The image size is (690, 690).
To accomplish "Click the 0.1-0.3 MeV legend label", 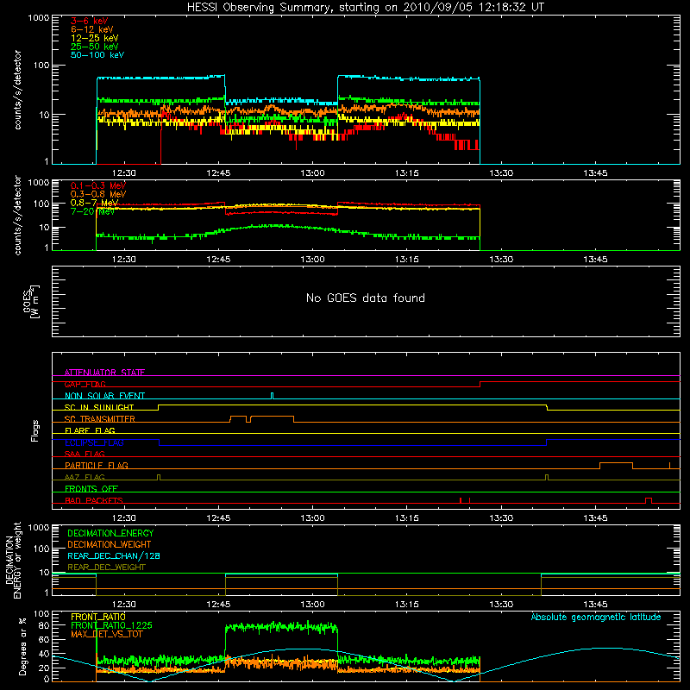I will [97, 185].
